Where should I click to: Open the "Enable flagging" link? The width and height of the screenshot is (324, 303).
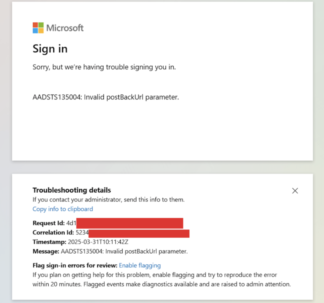click(140, 265)
